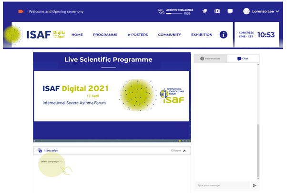This screenshot has height=193, width=287.
Task: Switch to the Chat tab
Action: point(243,58)
